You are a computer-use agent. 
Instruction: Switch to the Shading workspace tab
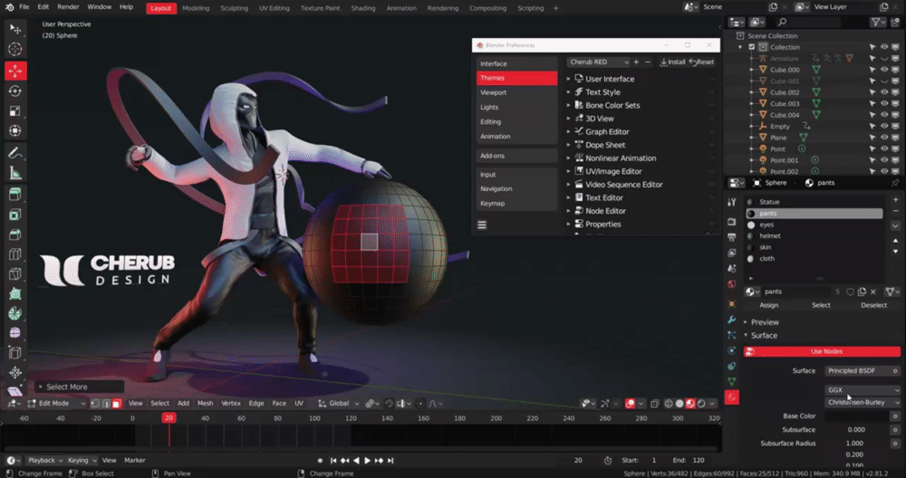[363, 8]
